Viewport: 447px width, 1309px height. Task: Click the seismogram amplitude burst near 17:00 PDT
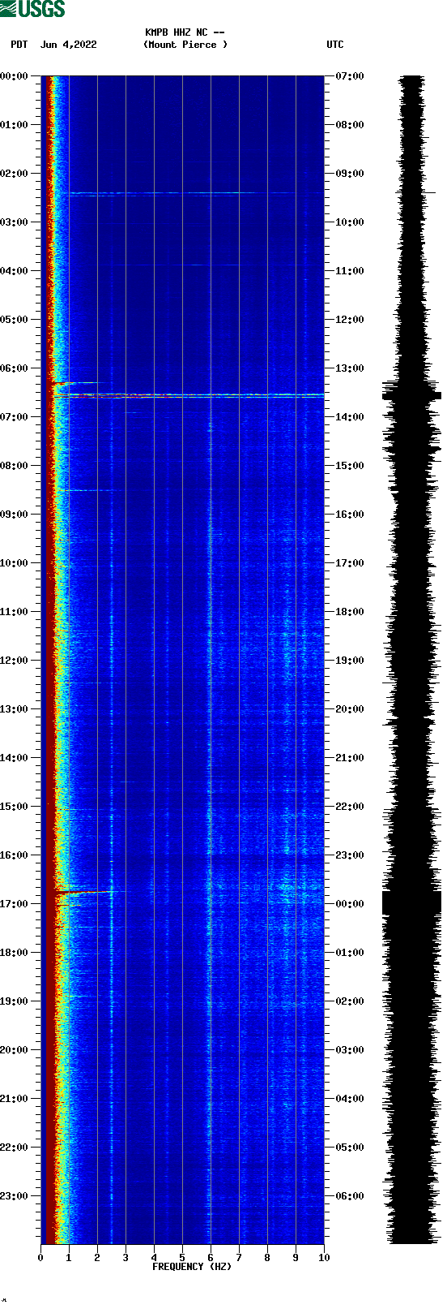point(411,902)
